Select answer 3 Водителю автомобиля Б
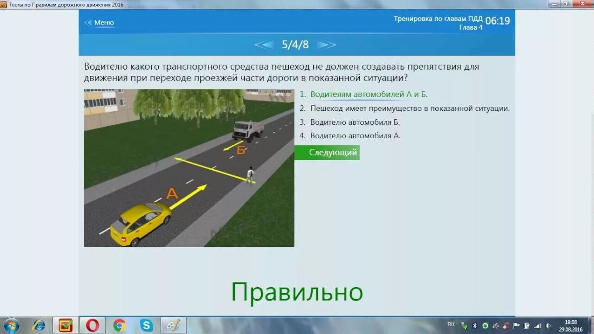 (x=349, y=122)
